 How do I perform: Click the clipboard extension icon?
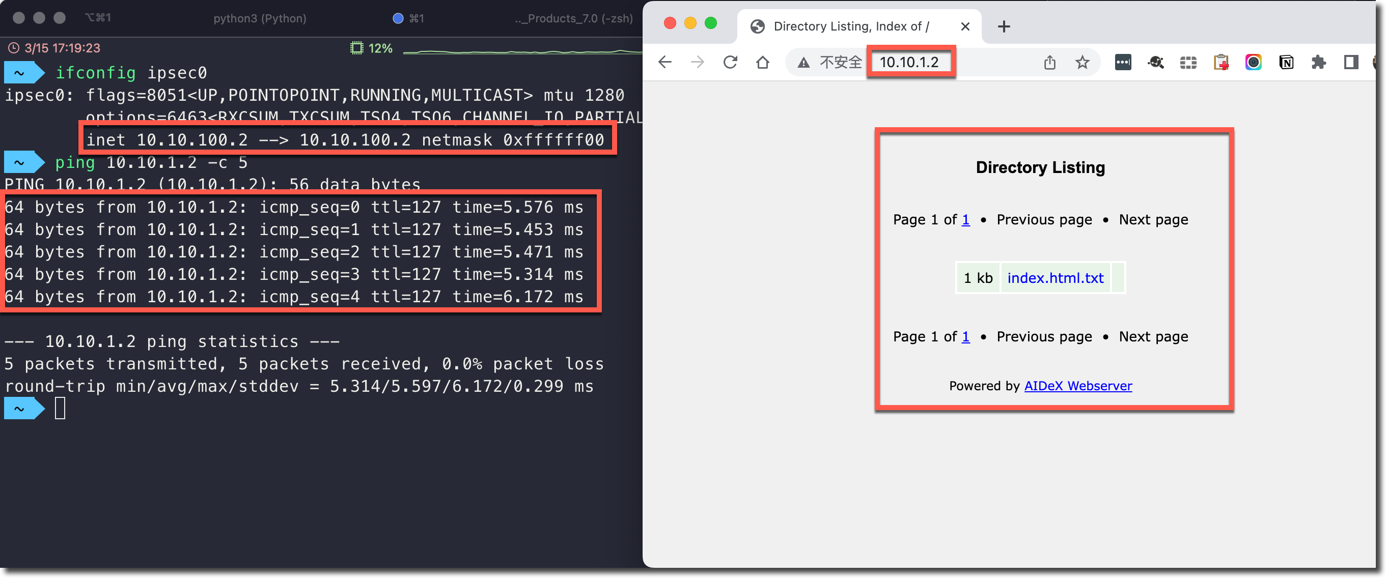[1221, 63]
